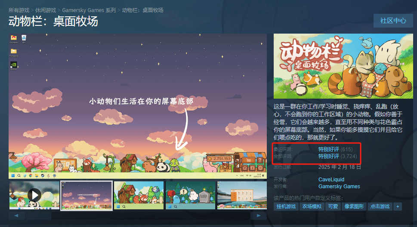Add a tag with the plus button
The height and width of the screenshot is (227, 417).
point(398,206)
